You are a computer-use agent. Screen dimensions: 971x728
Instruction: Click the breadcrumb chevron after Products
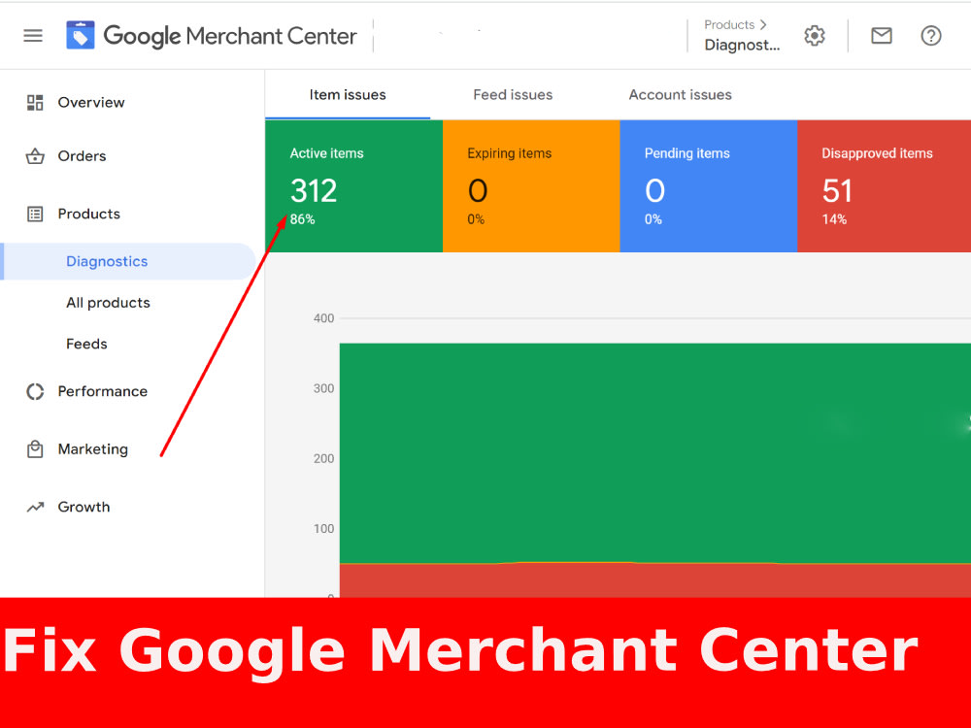click(763, 25)
